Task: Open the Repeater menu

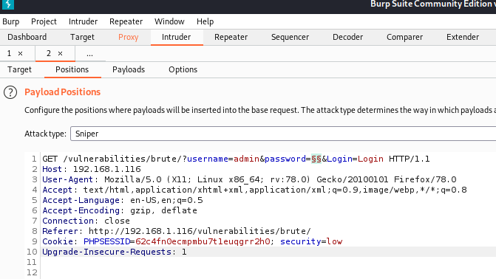Action: pyautogui.click(x=126, y=21)
